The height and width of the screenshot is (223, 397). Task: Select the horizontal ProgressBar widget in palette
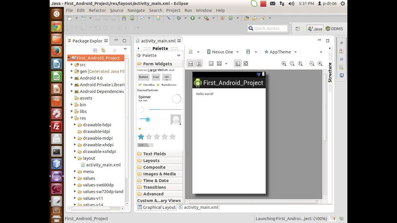coord(165,109)
